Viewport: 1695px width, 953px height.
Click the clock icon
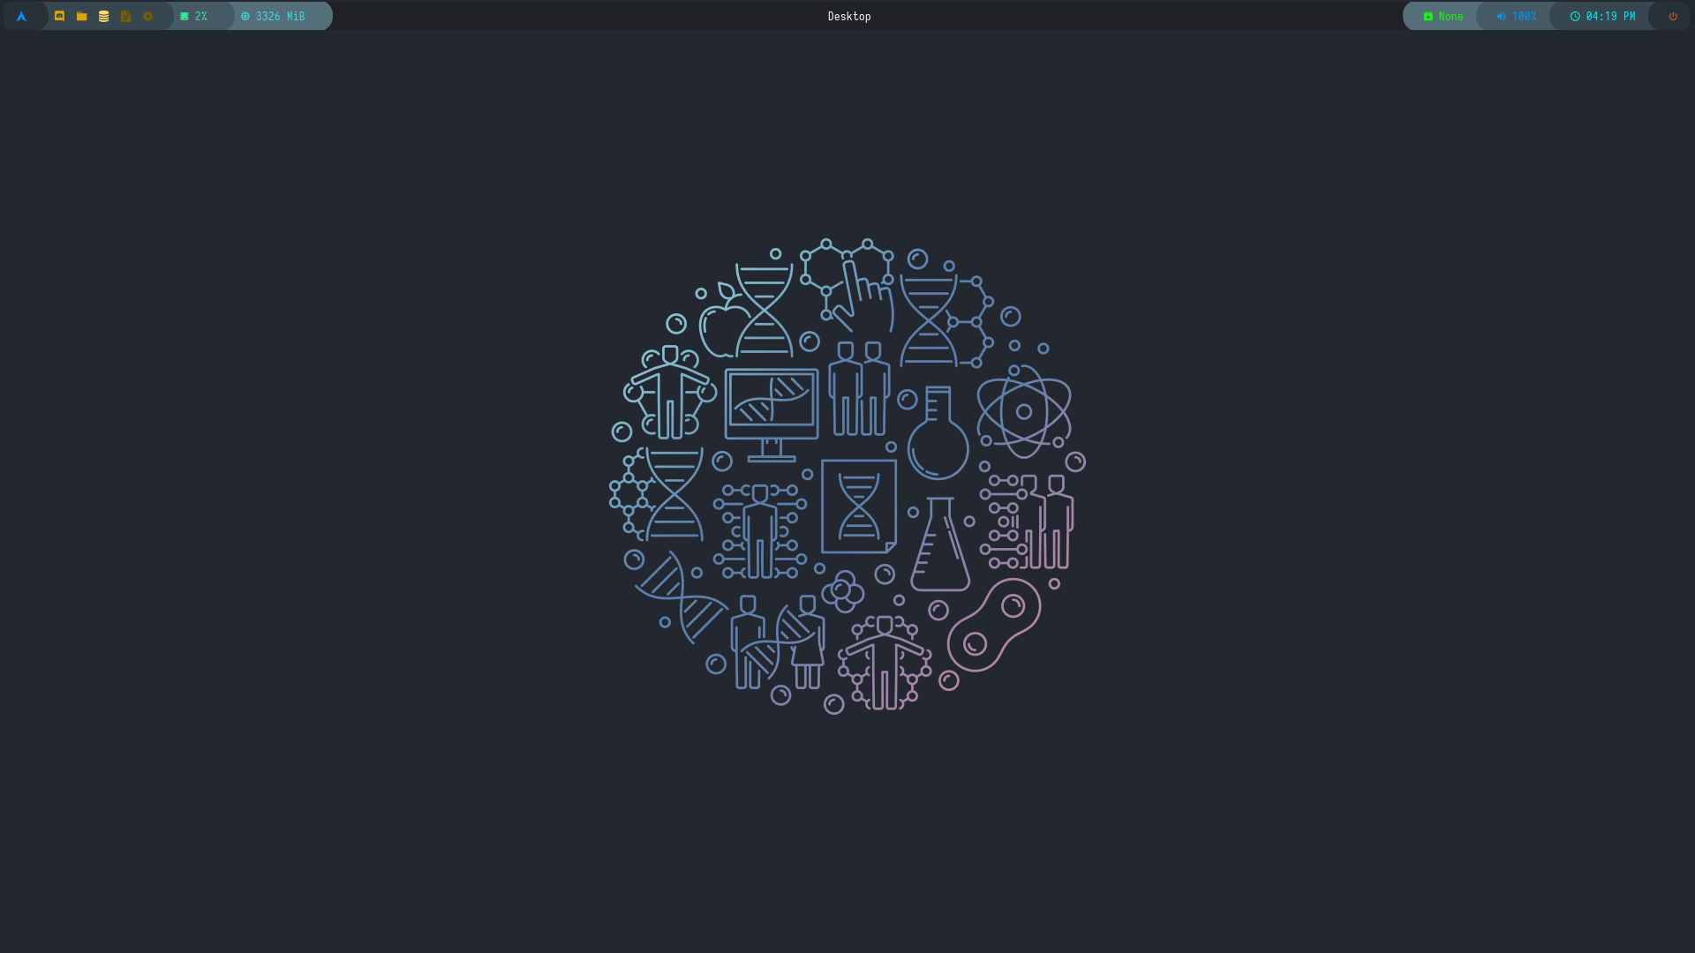[1575, 16]
